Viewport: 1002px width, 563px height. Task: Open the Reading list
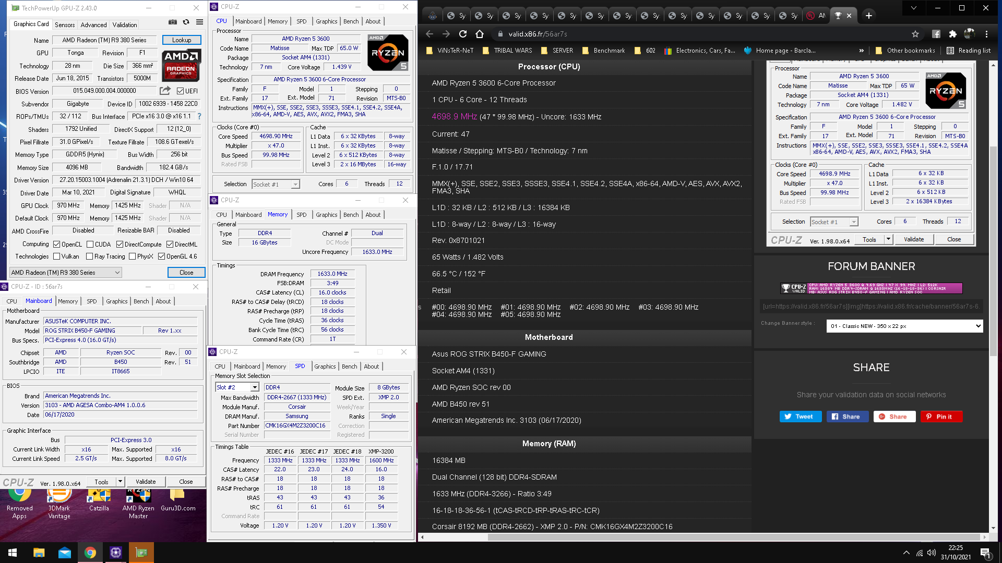969,51
